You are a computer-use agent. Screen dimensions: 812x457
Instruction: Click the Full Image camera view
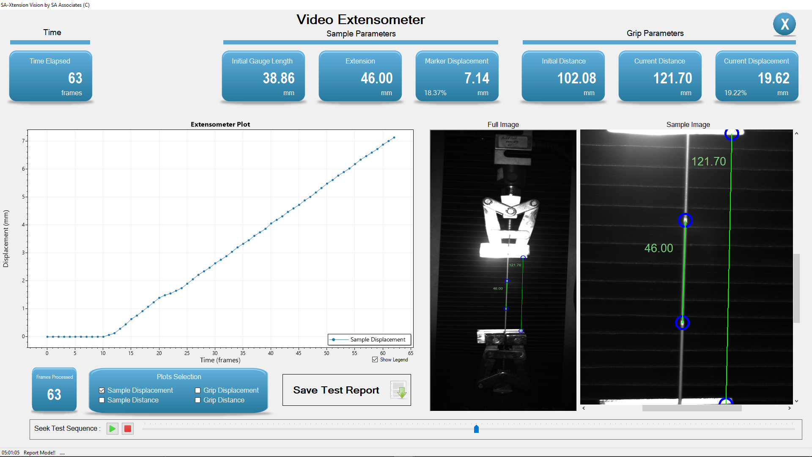503,270
